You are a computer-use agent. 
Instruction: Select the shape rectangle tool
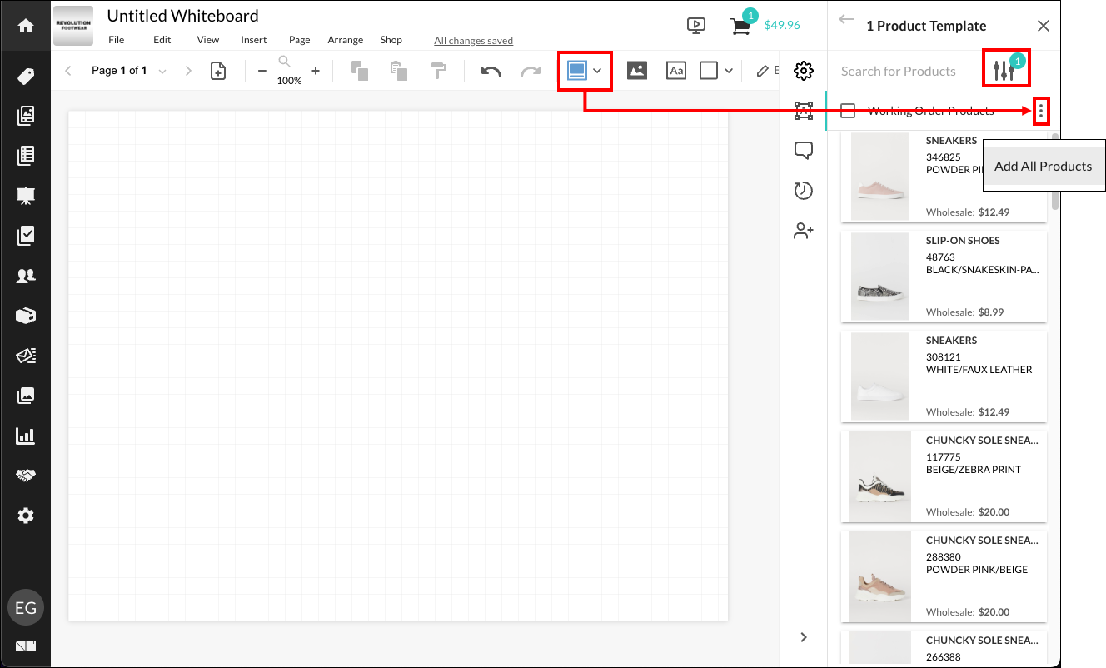pos(709,71)
